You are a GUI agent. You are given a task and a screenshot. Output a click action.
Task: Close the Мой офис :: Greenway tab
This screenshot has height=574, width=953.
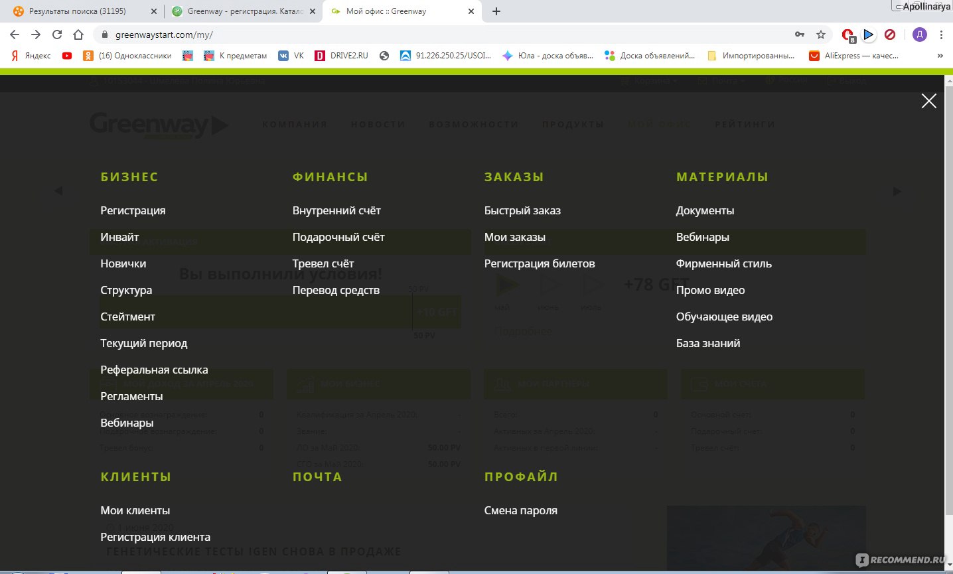click(x=471, y=11)
